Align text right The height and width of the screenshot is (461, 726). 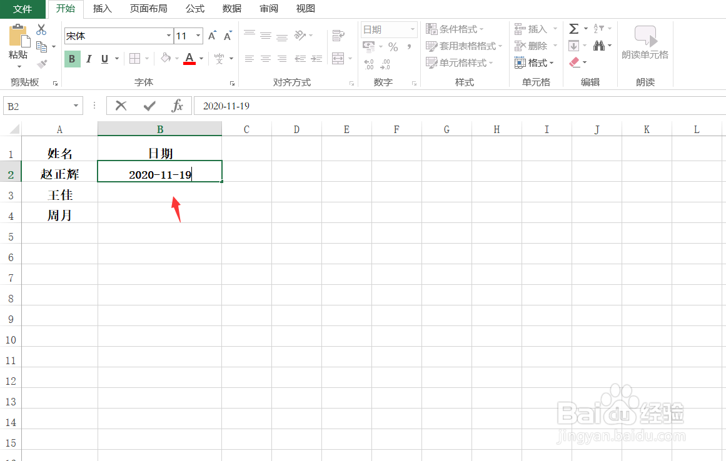point(282,59)
